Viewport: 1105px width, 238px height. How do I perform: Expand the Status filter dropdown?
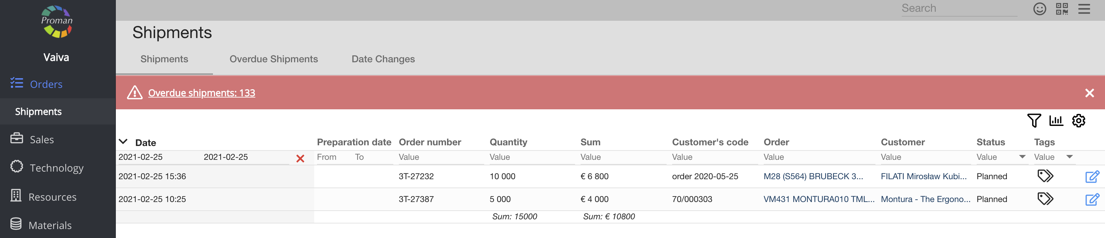1022,157
